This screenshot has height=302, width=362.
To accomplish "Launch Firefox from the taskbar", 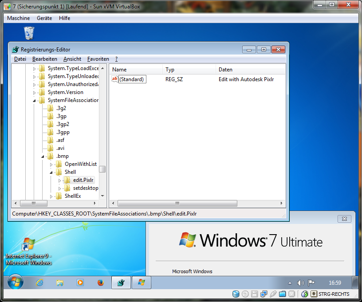I will (100, 282).
